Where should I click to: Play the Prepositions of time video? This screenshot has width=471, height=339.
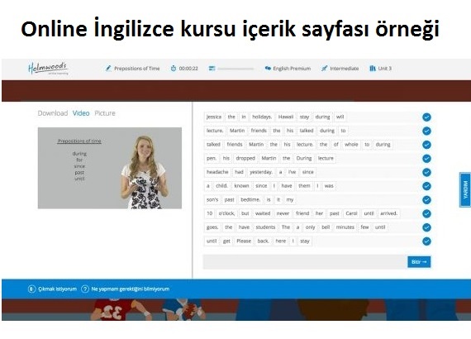click(110, 168)
